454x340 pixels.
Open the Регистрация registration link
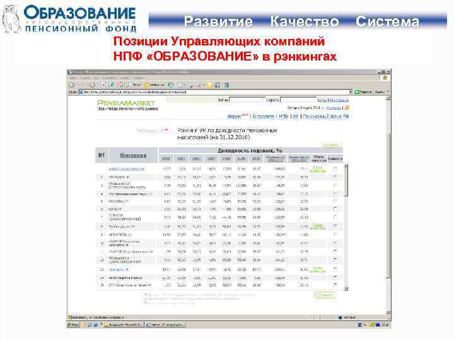tap(339, 100)
